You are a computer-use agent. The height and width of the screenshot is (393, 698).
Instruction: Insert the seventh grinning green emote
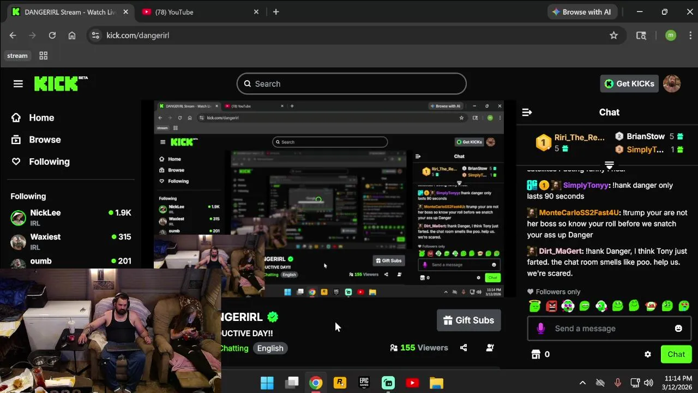click(x=634, y=306)
